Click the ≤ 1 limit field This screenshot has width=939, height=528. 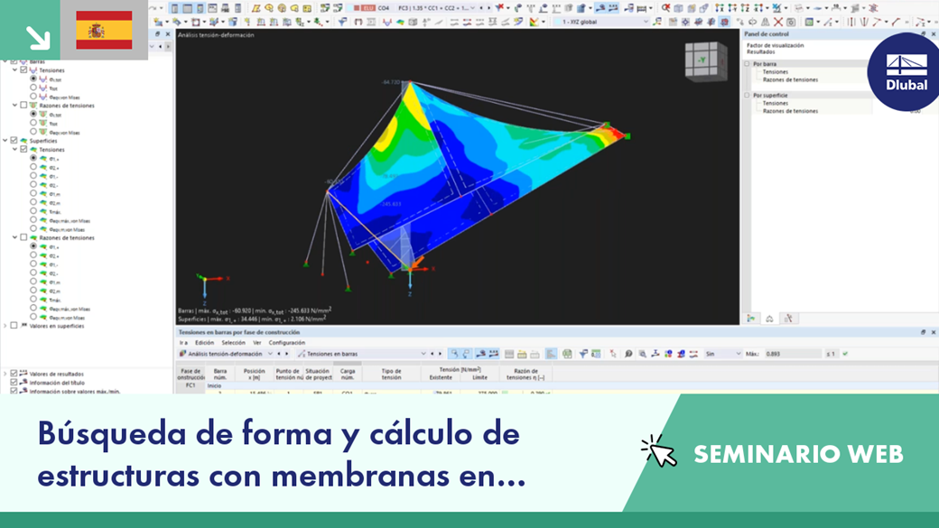click(832, 354)
